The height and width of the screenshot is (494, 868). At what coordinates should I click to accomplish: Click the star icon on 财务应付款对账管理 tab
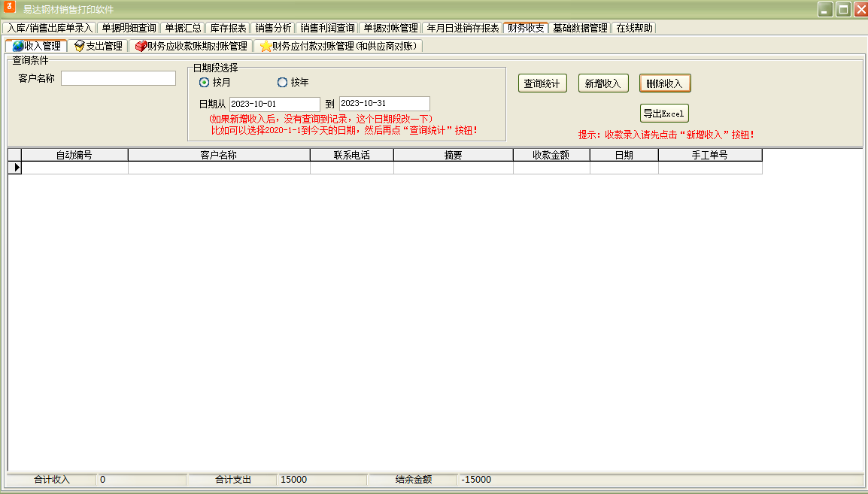pos(266,45)
